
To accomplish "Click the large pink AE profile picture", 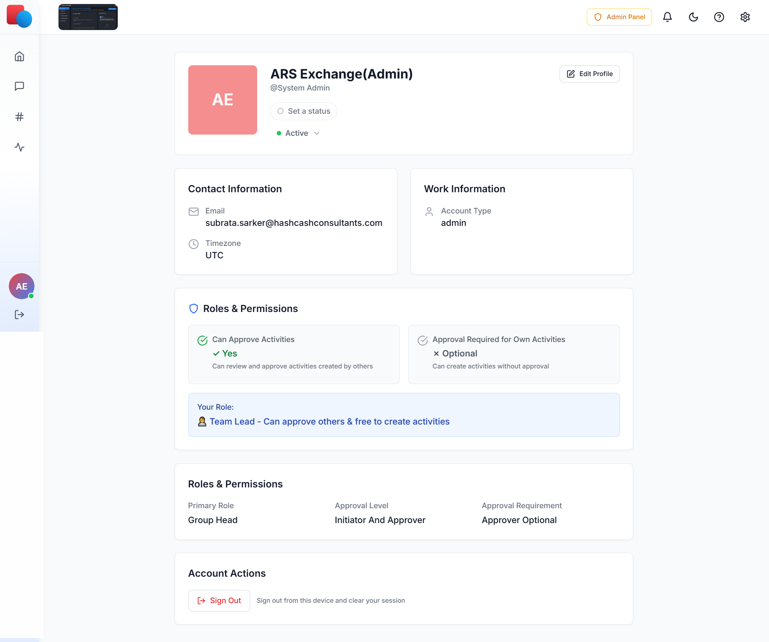I will click(223, 100).
